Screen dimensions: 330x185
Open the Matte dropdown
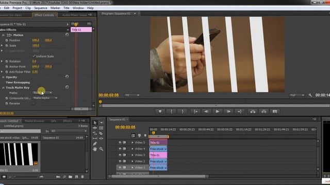pyautogui.click(x=42, y=92)
